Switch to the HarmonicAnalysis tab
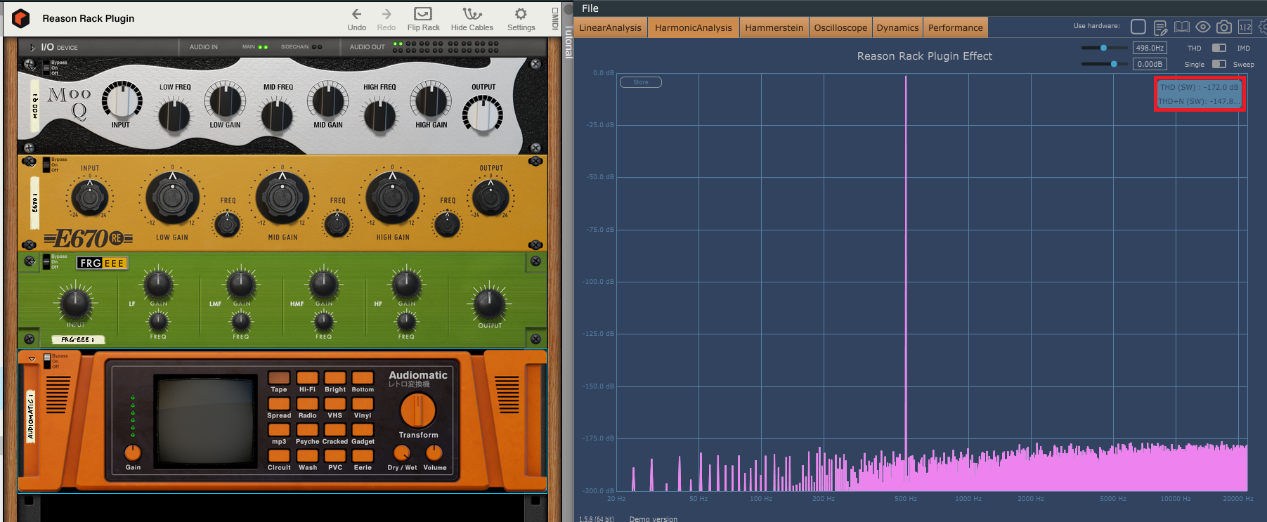 (x=693, y=27)
